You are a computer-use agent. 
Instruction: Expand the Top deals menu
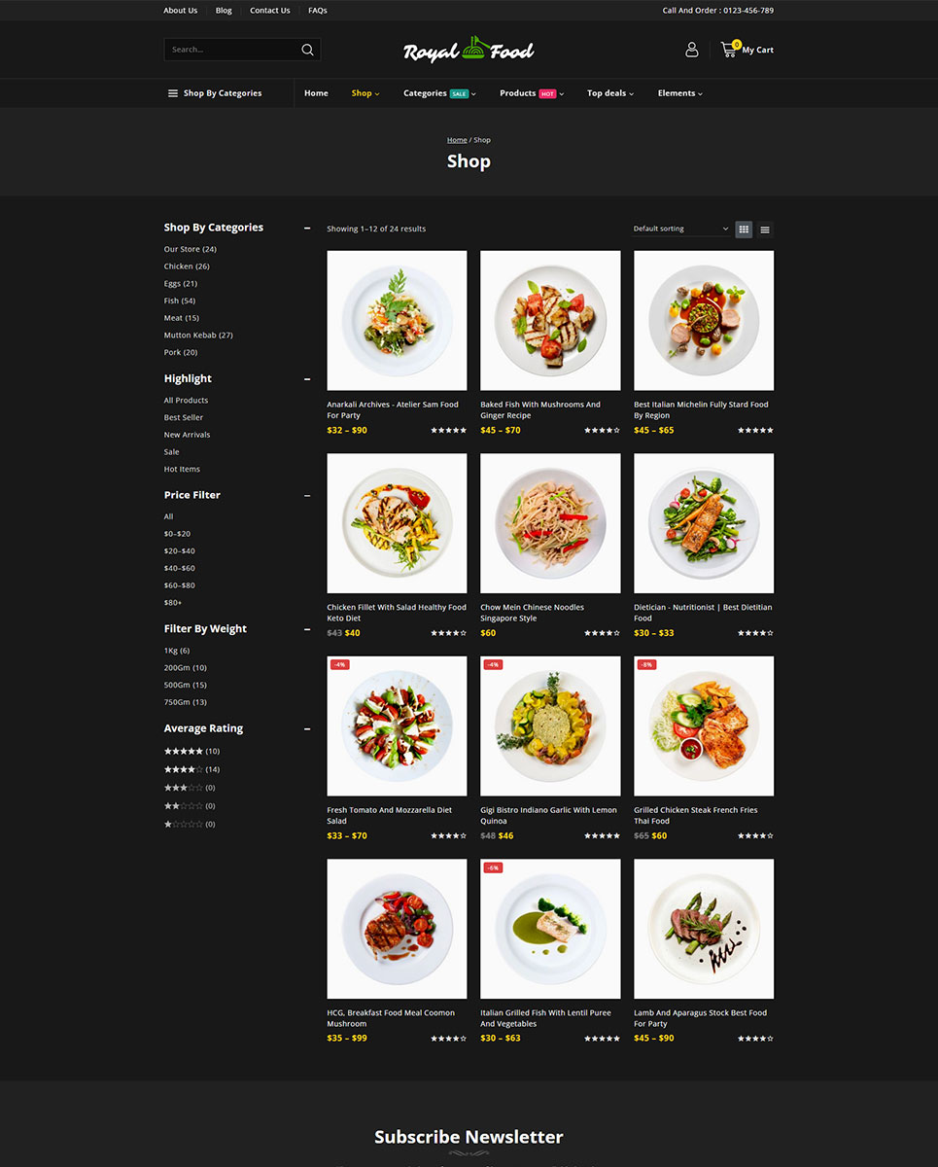click(x=610, y=93)
